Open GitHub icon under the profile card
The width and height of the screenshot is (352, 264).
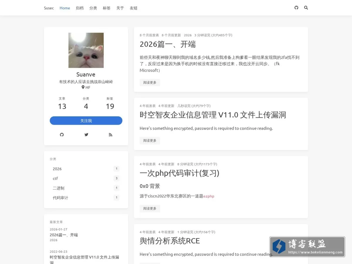[x=62, y=135]
